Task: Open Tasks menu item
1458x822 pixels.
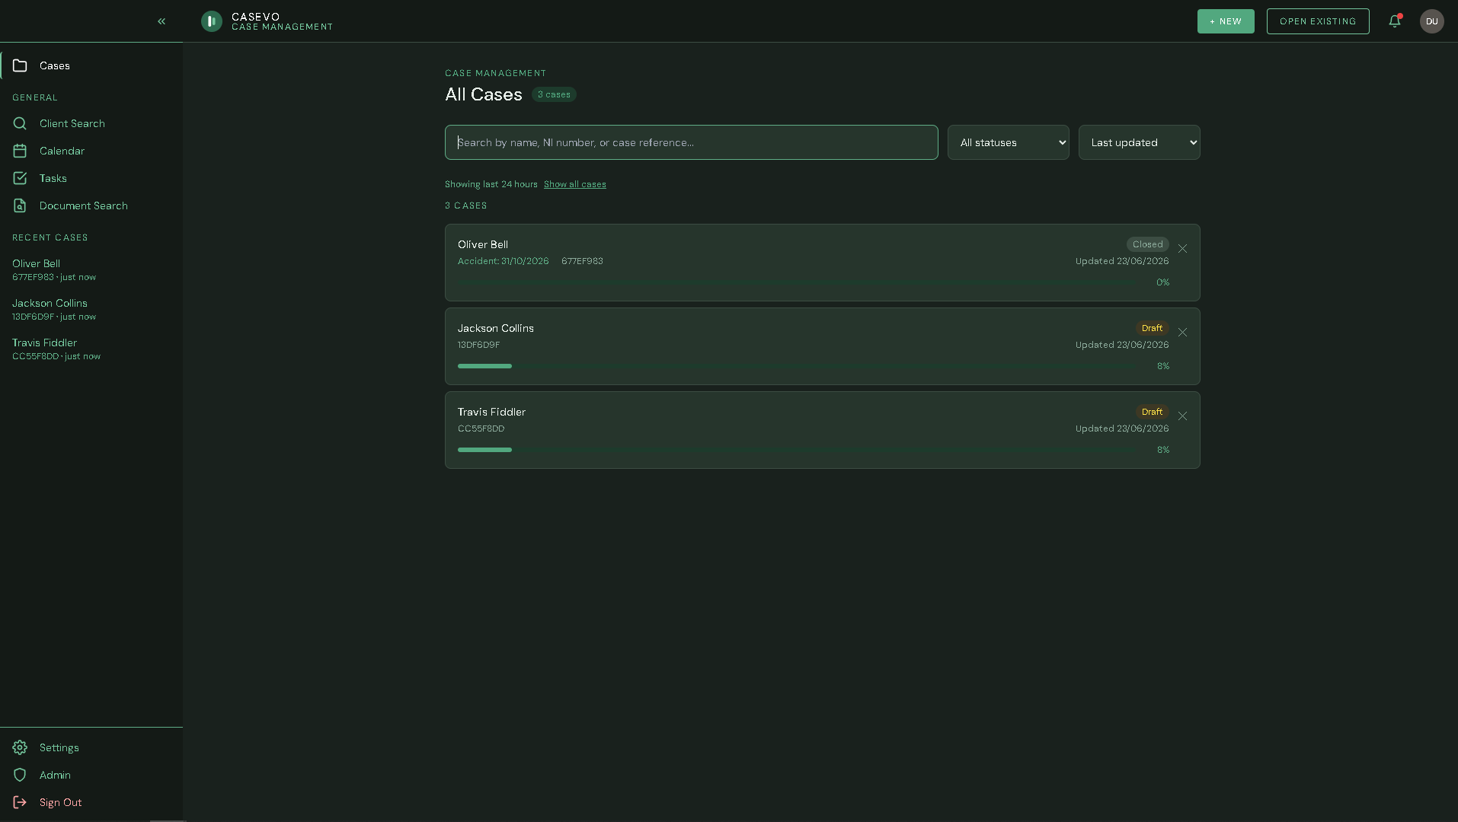Action: pos(91,178)
